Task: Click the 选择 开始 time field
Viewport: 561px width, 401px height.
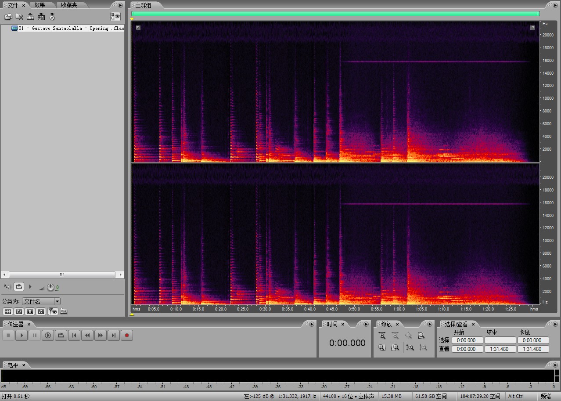Action: [467, 340]
